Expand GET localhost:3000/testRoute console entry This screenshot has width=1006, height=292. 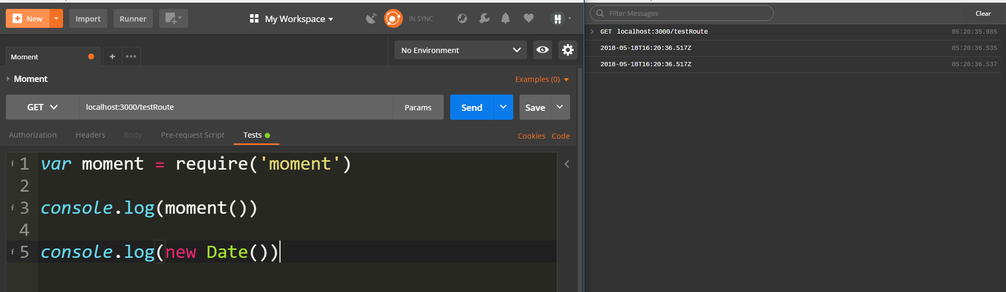(x=592, y=32)
